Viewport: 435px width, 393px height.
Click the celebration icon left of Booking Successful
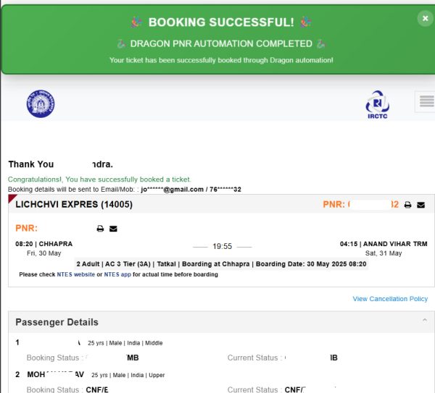(136, 22)
